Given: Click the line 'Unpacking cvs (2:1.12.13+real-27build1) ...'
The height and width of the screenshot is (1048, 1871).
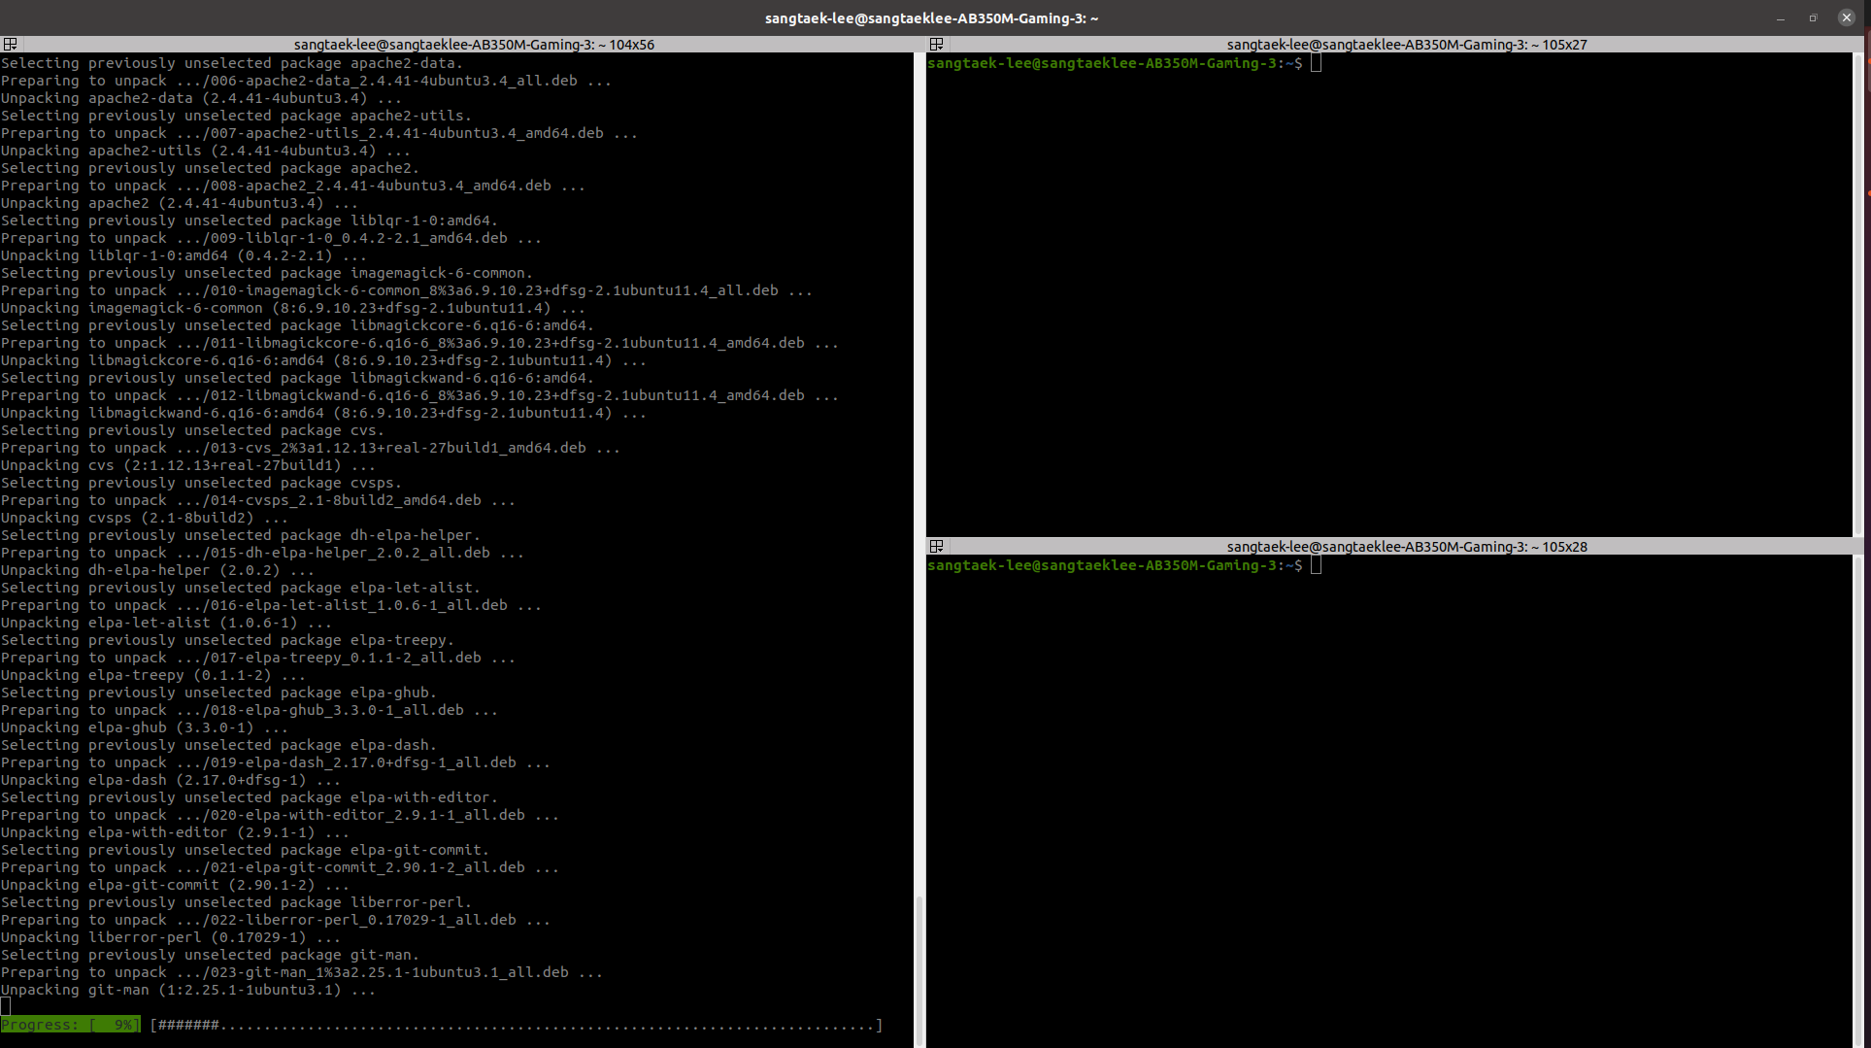Looking at the screenshot, I should [x=187, y=465].
